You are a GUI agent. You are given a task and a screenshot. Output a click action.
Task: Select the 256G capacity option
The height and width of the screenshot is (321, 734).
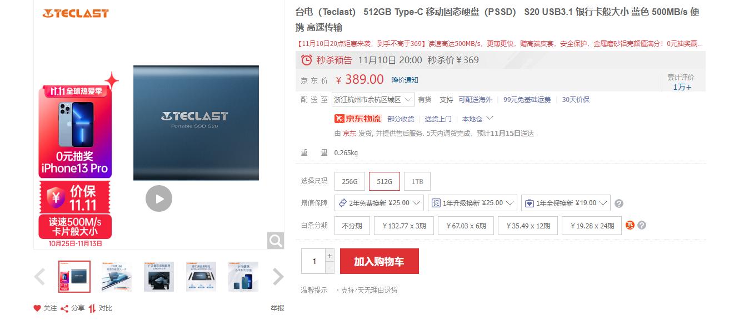(349, 181)
